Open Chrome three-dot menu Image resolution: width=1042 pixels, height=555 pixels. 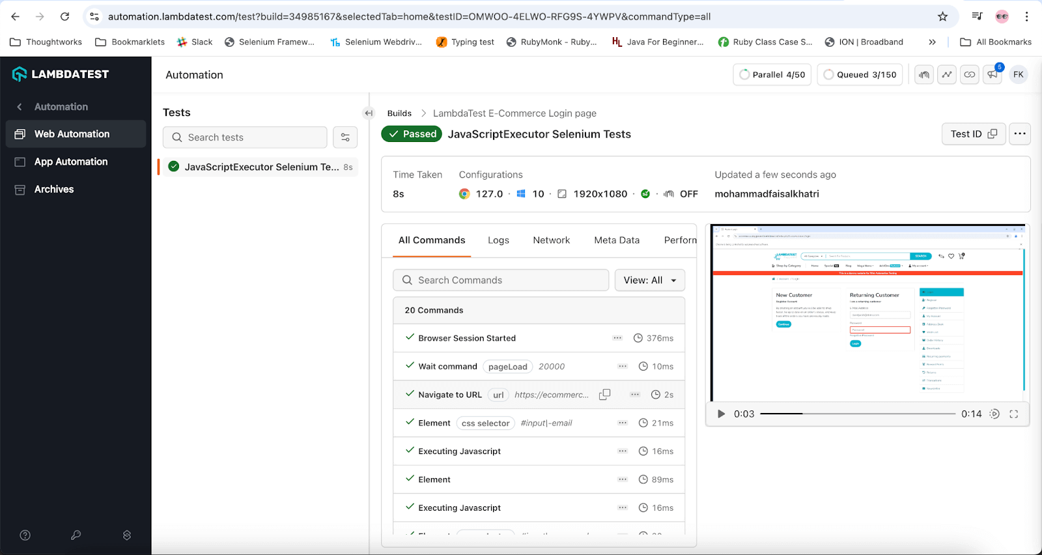tap(1027, 16)
